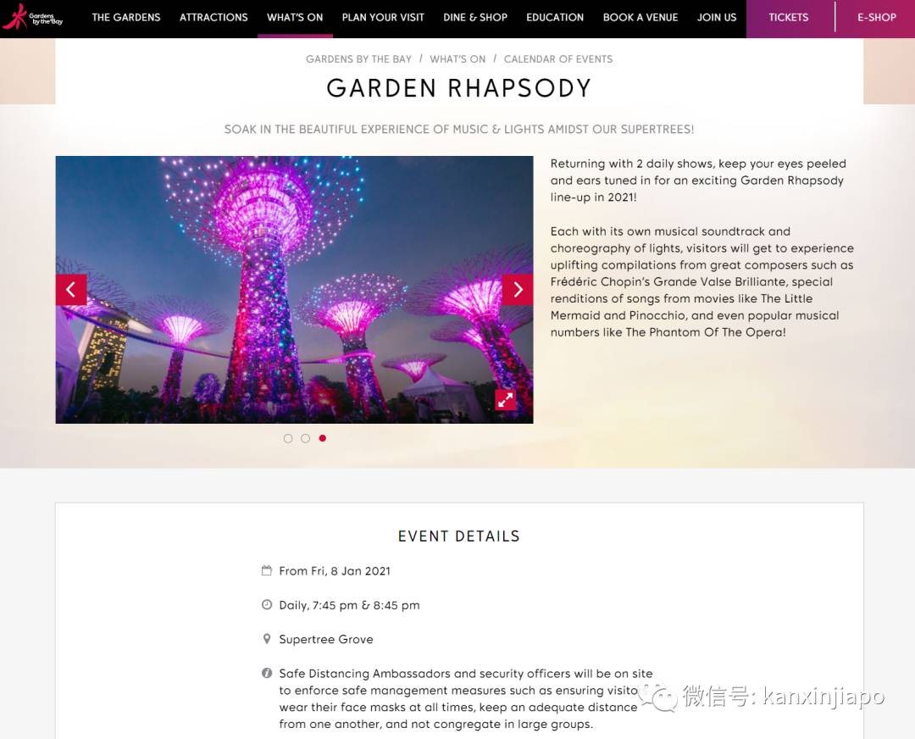Open the Calendar of Events breadcrumb link
Screen dimensions: 915x739
[557, 59]
